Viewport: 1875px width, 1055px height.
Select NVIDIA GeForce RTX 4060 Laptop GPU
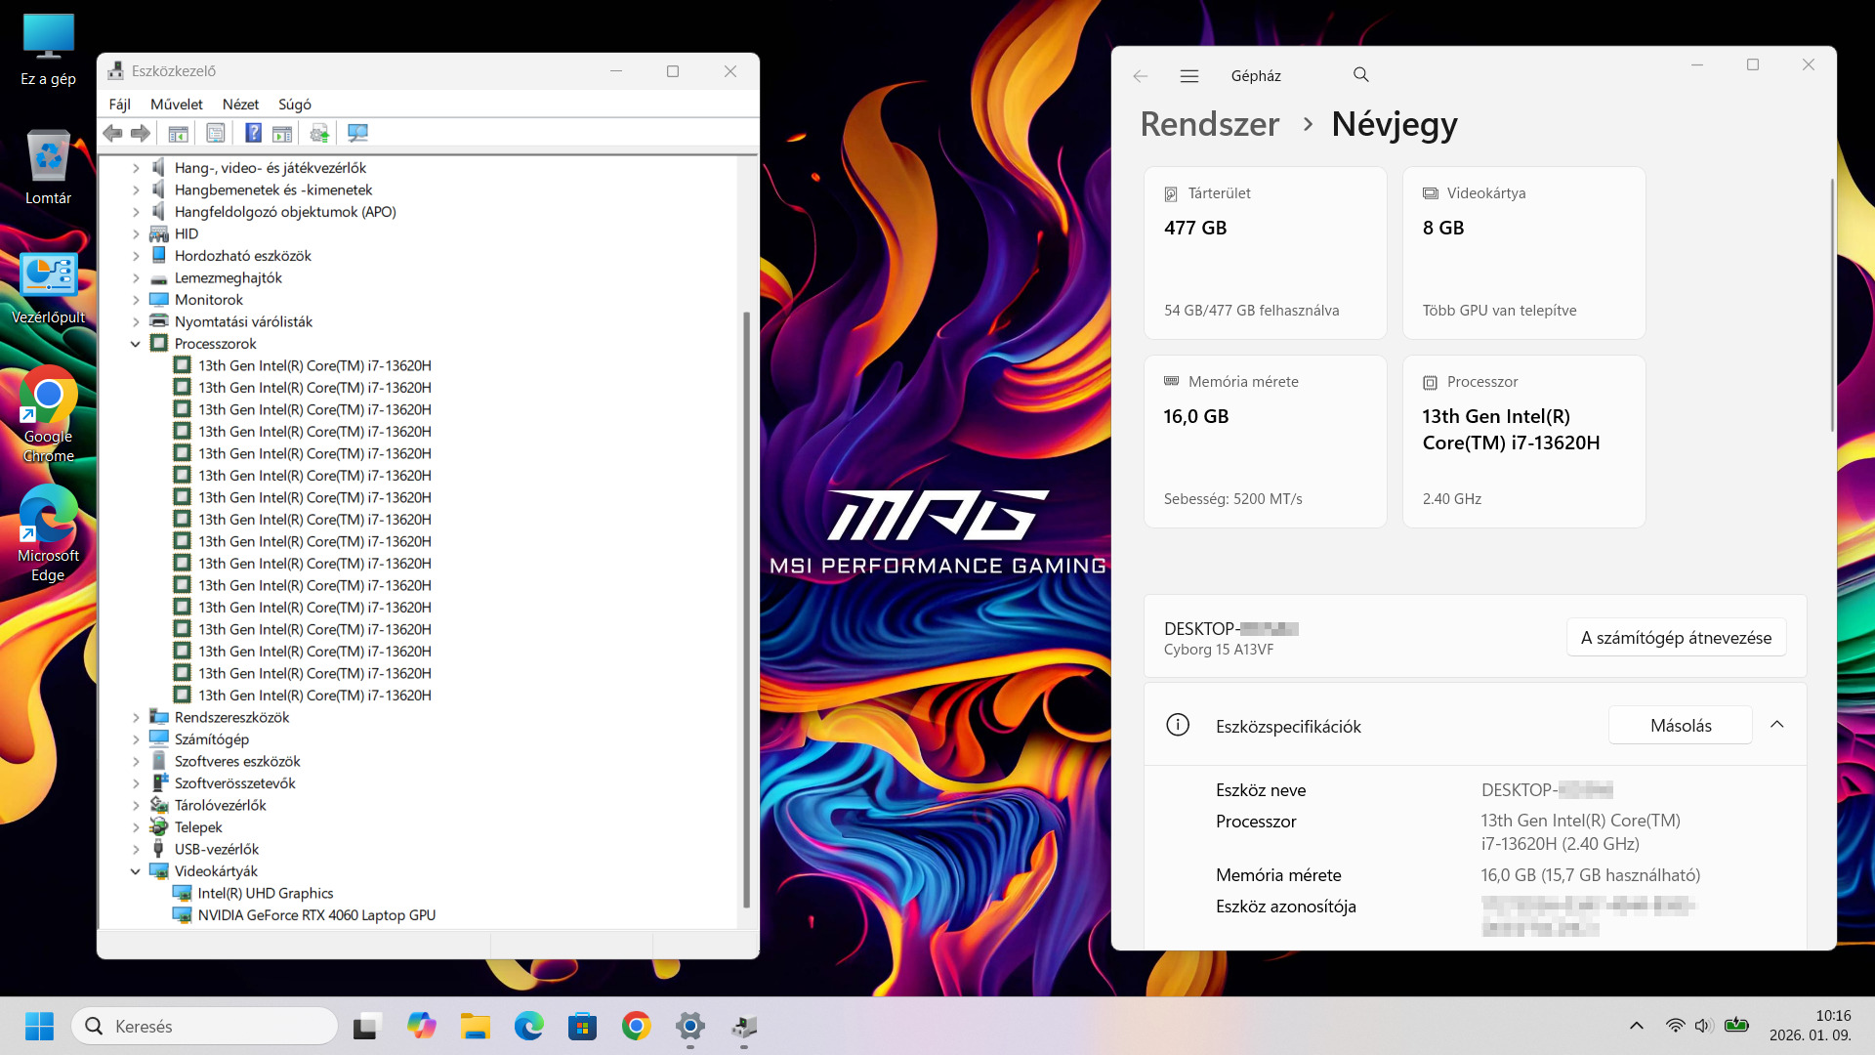point(316,915)
